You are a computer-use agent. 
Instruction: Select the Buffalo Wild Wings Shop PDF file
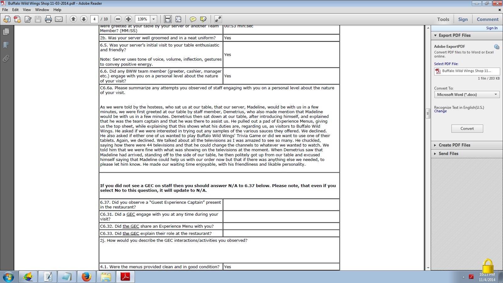coord(467,71)
